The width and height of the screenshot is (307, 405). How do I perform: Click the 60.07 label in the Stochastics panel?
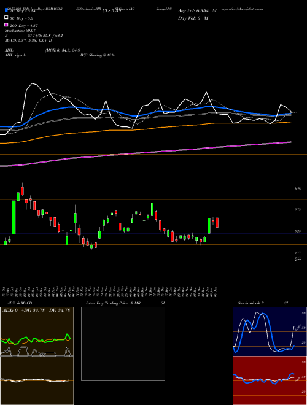297,328
